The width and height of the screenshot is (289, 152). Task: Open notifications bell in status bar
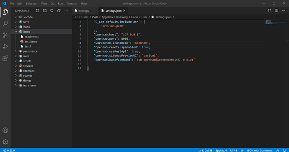pyautogui.click(x=284, y=150)
